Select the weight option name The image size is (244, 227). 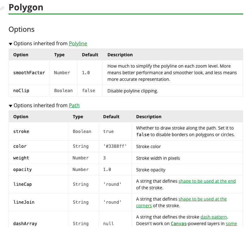click(21, 158)
